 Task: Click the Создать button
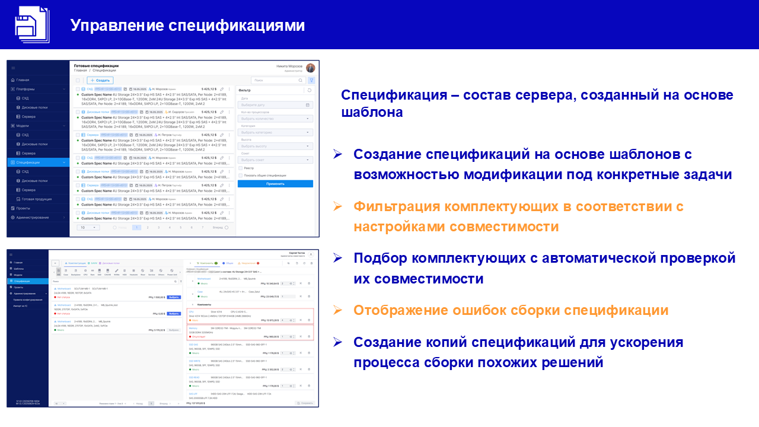(x=100, y=80)
